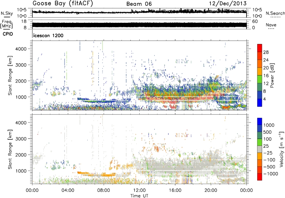Select the '20:00' time tick label
Image resolution: width=285 pixels, height=198 pixels.
point(211,190)
